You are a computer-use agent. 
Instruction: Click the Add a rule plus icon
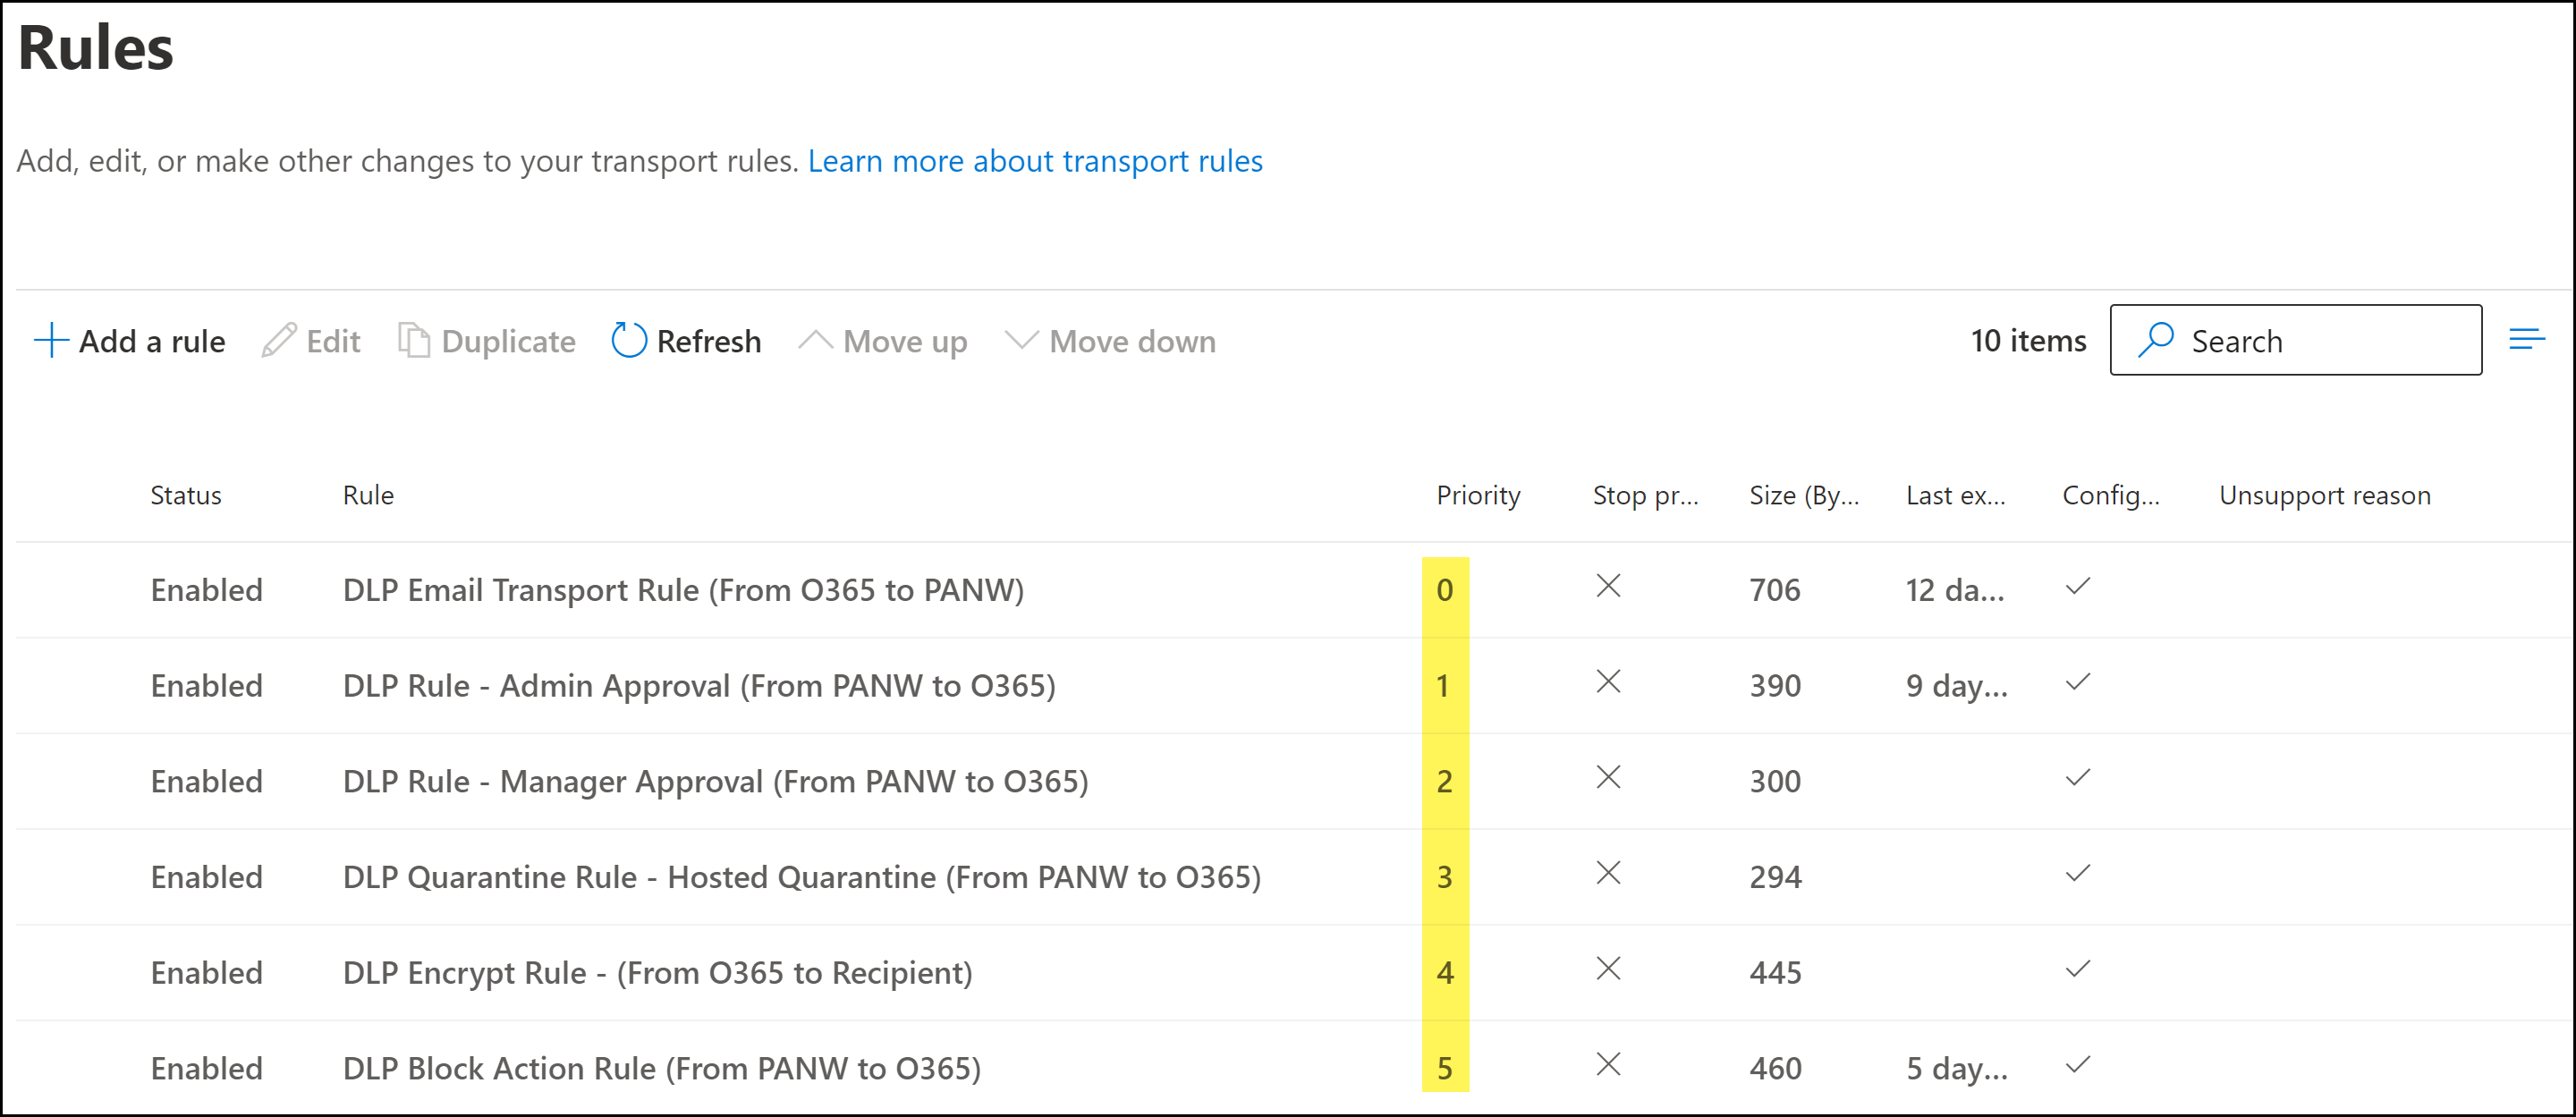pyautogui.click(x=51, y=341)
